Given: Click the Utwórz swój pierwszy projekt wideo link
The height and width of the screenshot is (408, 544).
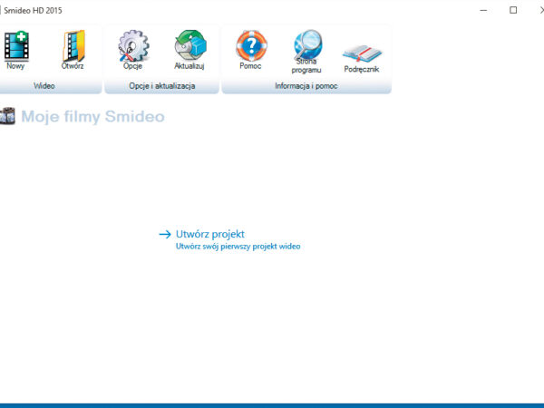Looking at the screenshot, I should coord(238,246).
